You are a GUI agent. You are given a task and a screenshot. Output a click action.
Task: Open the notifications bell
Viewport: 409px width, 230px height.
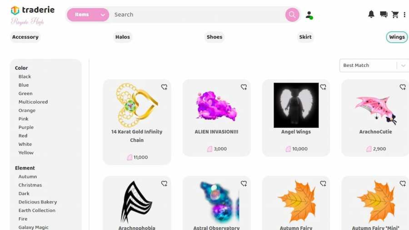click(371, 15)
